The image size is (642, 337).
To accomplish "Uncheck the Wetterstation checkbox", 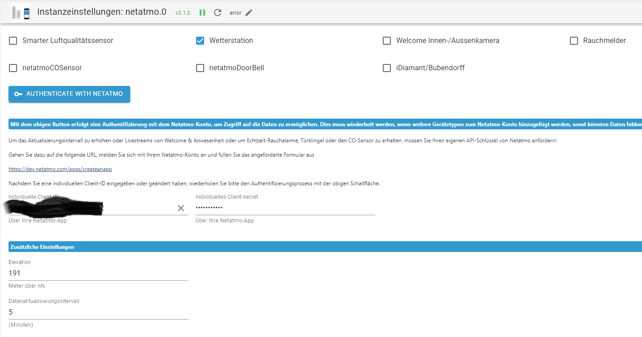I will pos(200,41).
